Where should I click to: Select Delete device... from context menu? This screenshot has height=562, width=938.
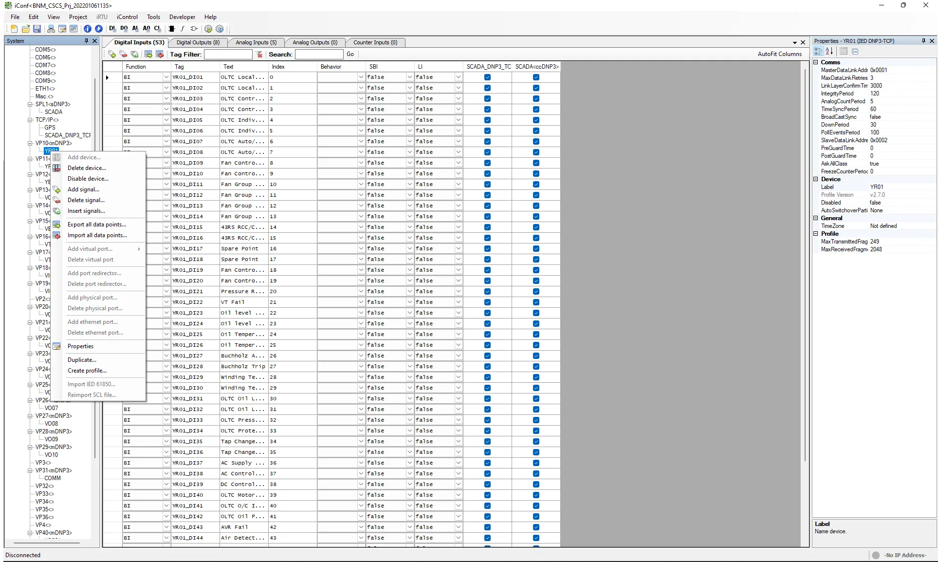(x=87, y=168)
